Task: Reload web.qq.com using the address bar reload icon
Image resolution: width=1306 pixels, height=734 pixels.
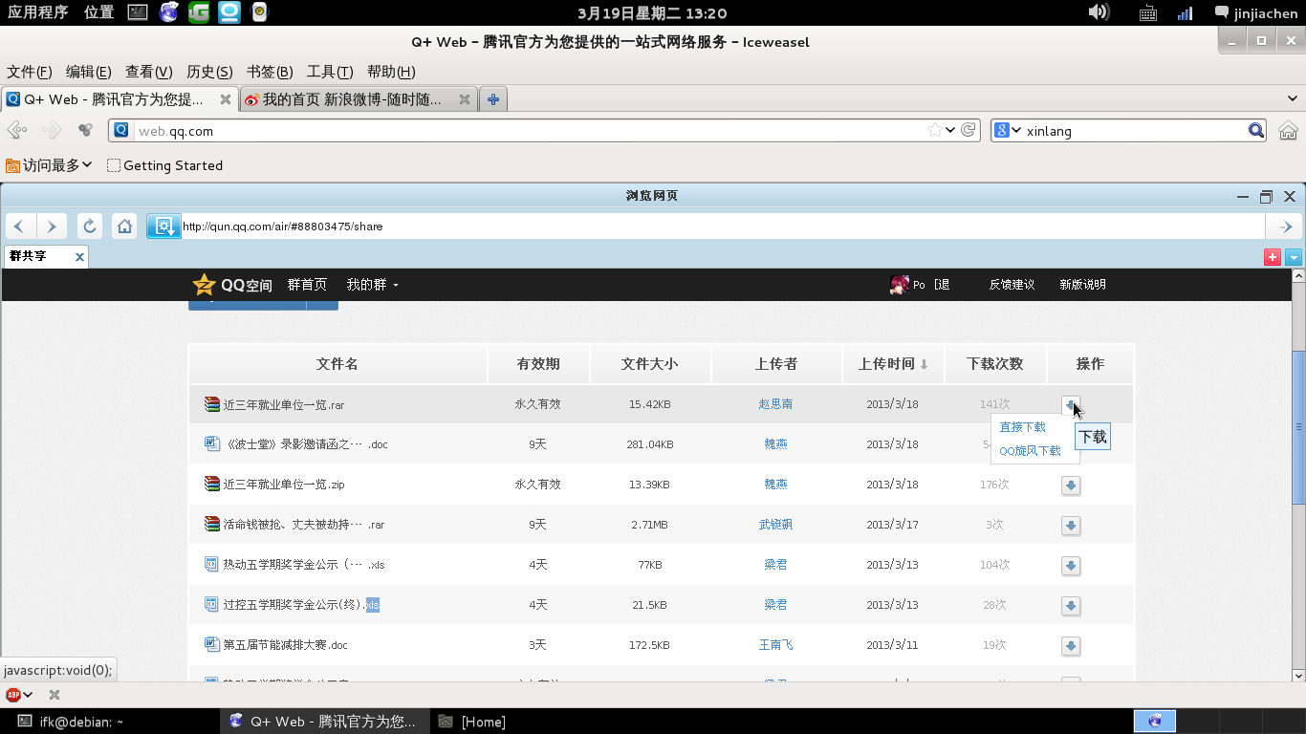Action: (969, 130)
